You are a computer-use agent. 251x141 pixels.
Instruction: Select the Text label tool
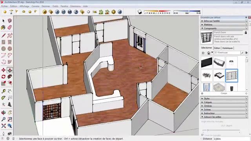point(10,98)
